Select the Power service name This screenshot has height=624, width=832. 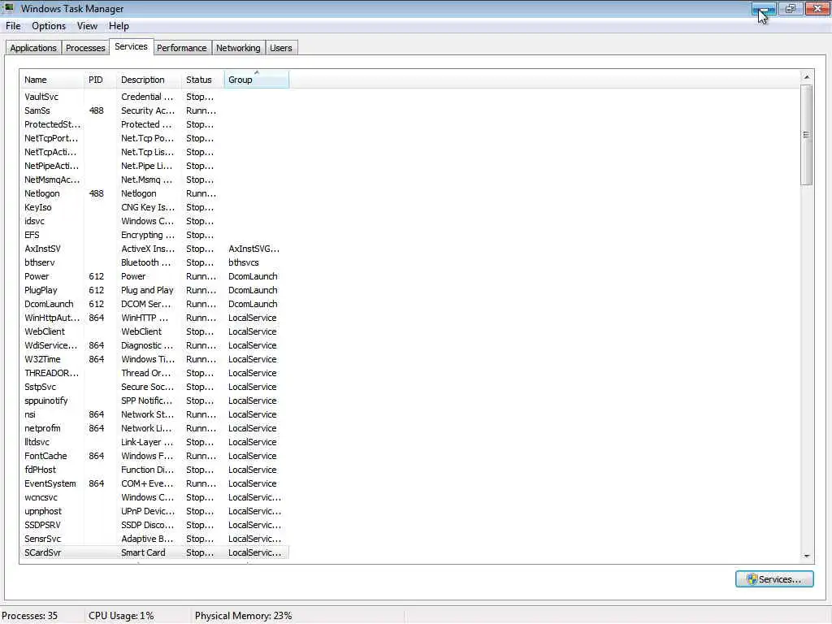pyautogui.click(x=37, y=276)
